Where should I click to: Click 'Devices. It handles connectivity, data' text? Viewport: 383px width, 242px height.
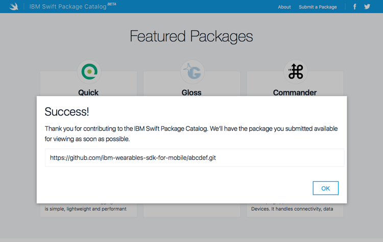click(292, 209)
